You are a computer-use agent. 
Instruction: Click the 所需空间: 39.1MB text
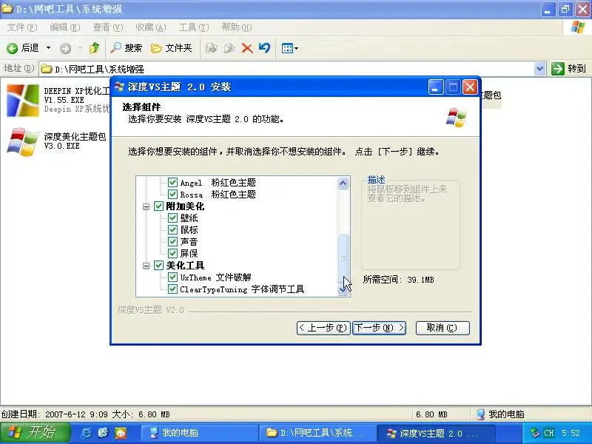[x=399, y=280]
